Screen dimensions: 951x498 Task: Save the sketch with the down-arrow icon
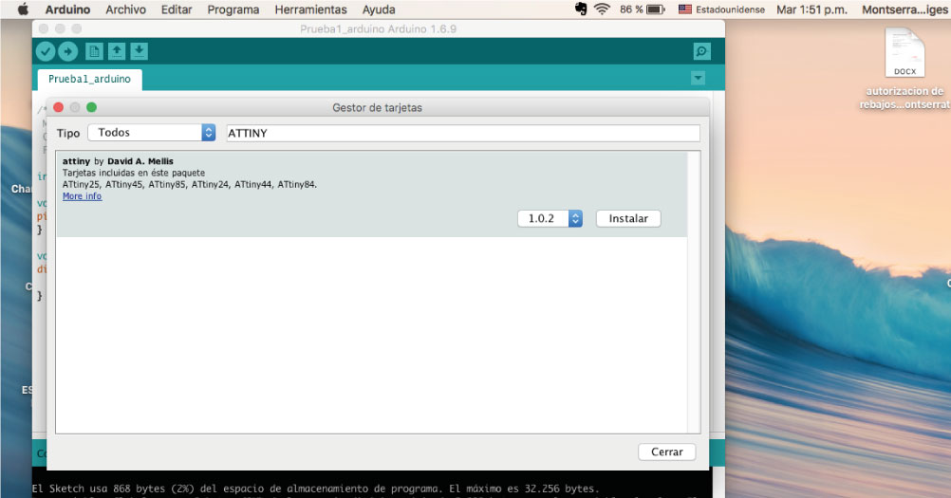pyautogui.click(x=139, y=51)
